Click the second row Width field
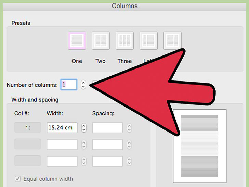 [x=62, y=144]
